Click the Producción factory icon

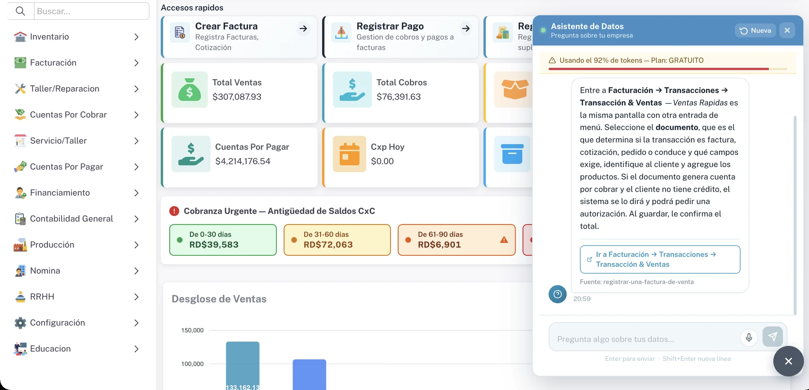pos(20,245)
